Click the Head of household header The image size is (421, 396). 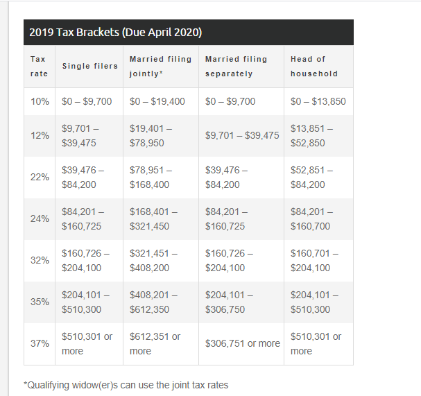coord(314,67)
